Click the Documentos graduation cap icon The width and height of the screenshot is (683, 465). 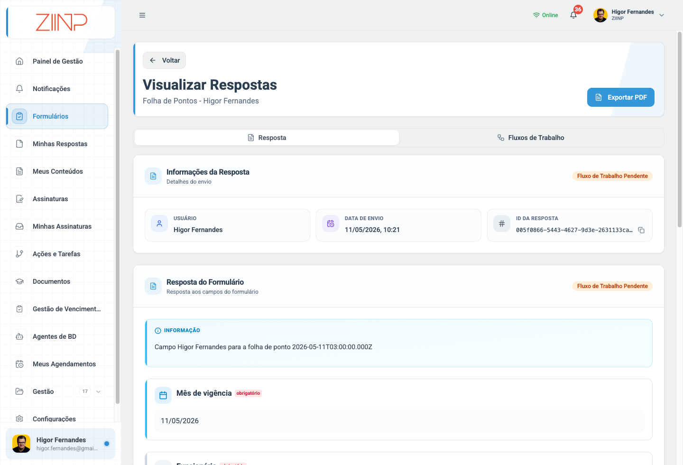[19, 281]
